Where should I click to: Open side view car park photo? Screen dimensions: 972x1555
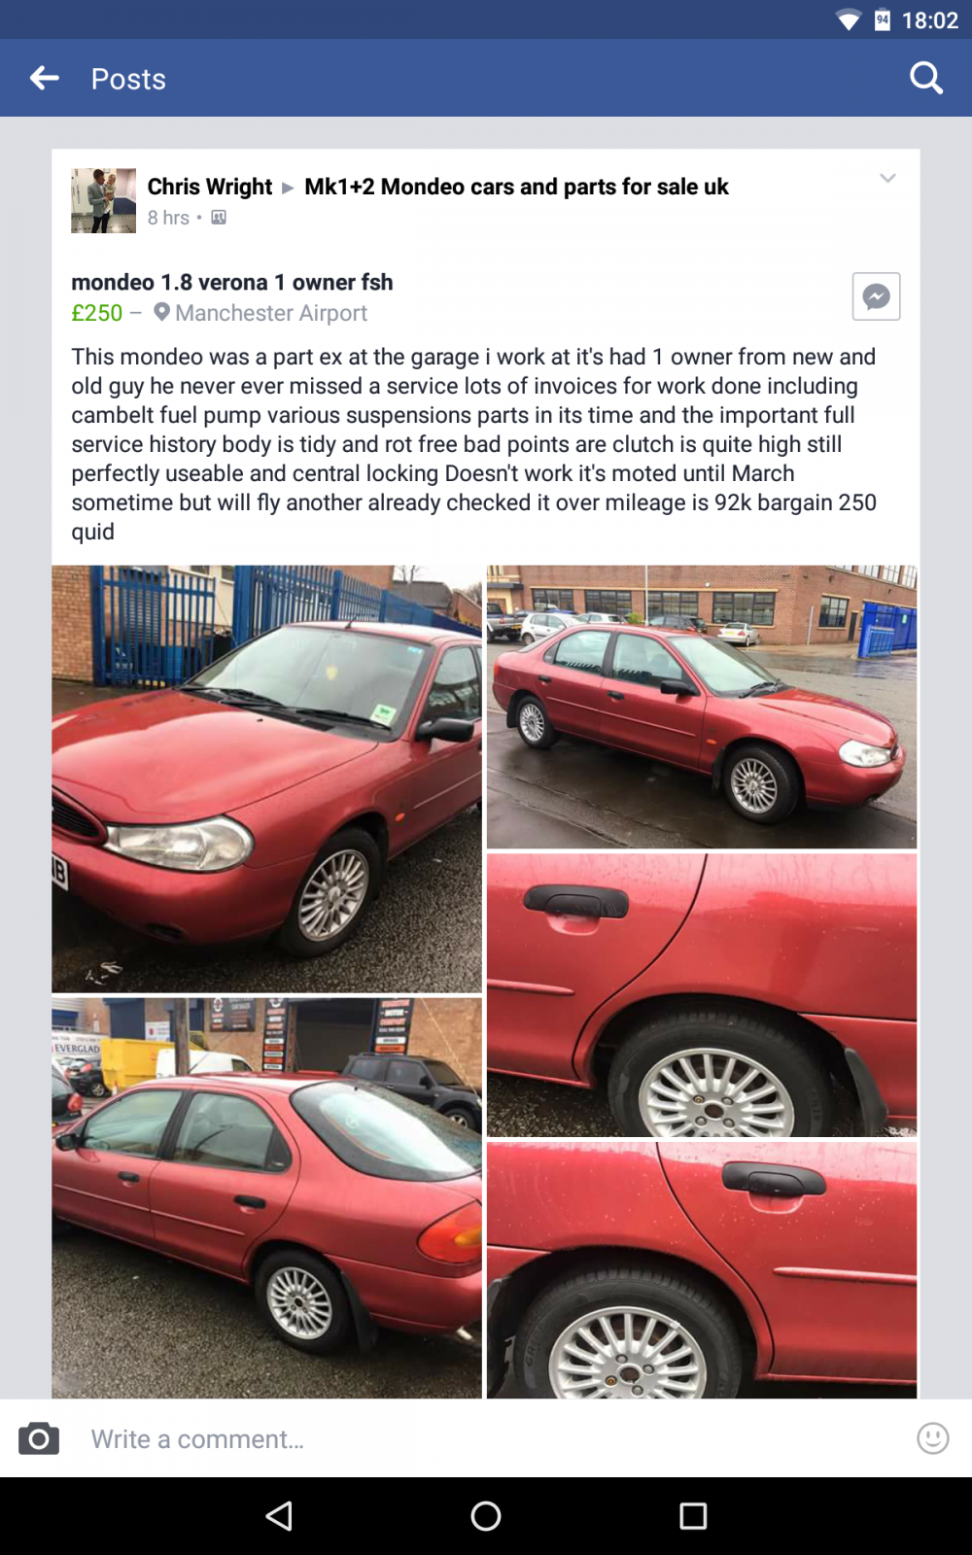[702, 707]
